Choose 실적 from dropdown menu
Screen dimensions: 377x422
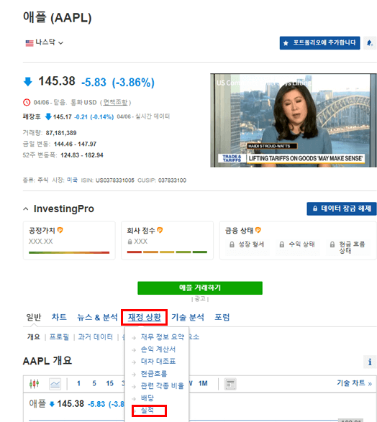(x=147, y=410)
